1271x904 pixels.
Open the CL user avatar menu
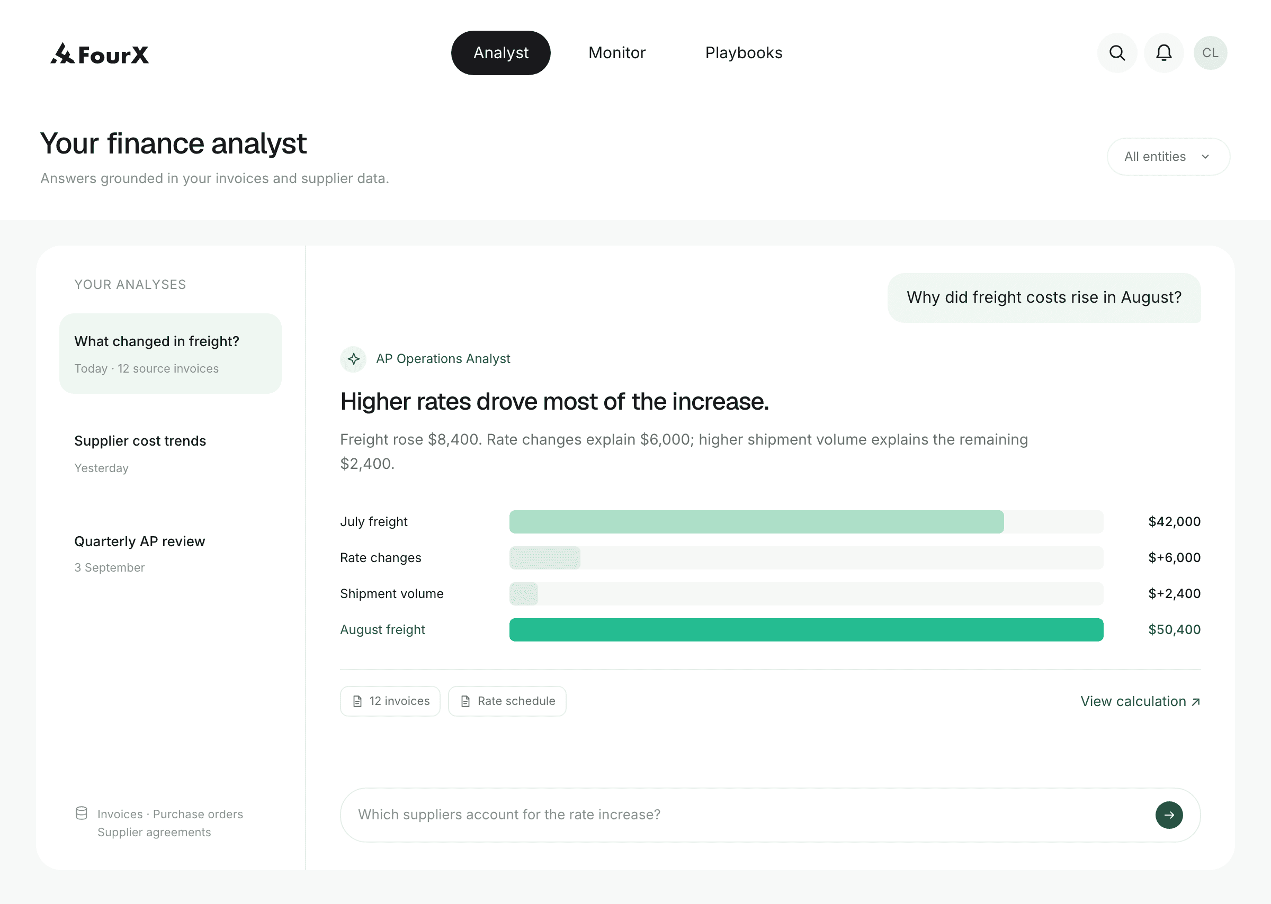1210,53
